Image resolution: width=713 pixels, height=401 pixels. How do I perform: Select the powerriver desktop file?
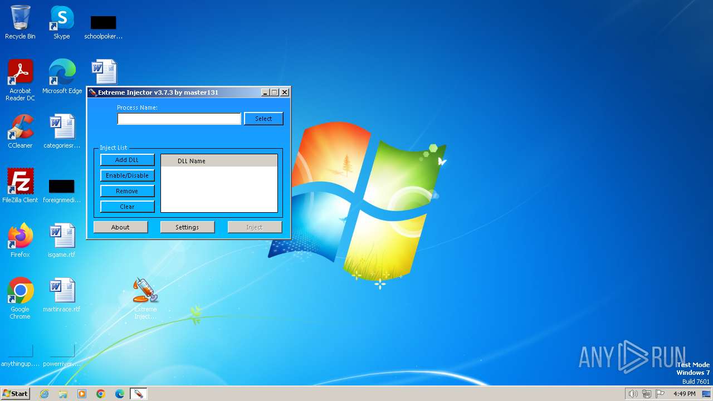[62, 356]
